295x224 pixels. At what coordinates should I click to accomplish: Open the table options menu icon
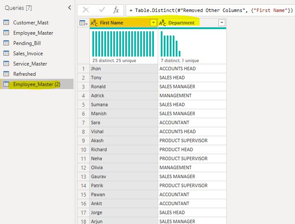(83, 23)
